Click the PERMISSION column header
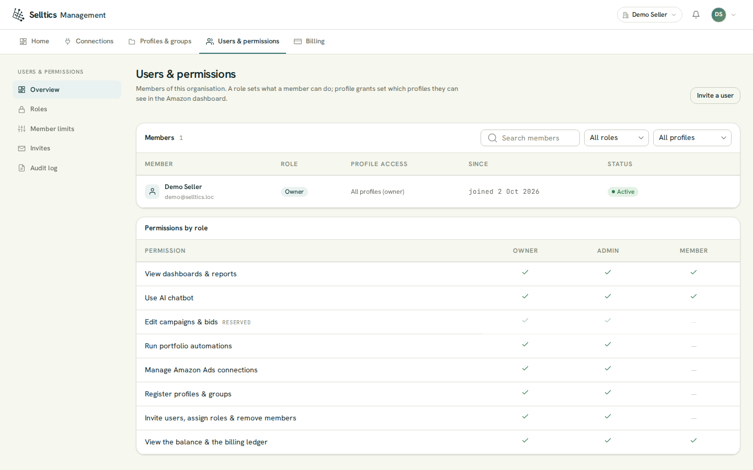753x470 pixels. pyautogui.click(x=165, y=251)
